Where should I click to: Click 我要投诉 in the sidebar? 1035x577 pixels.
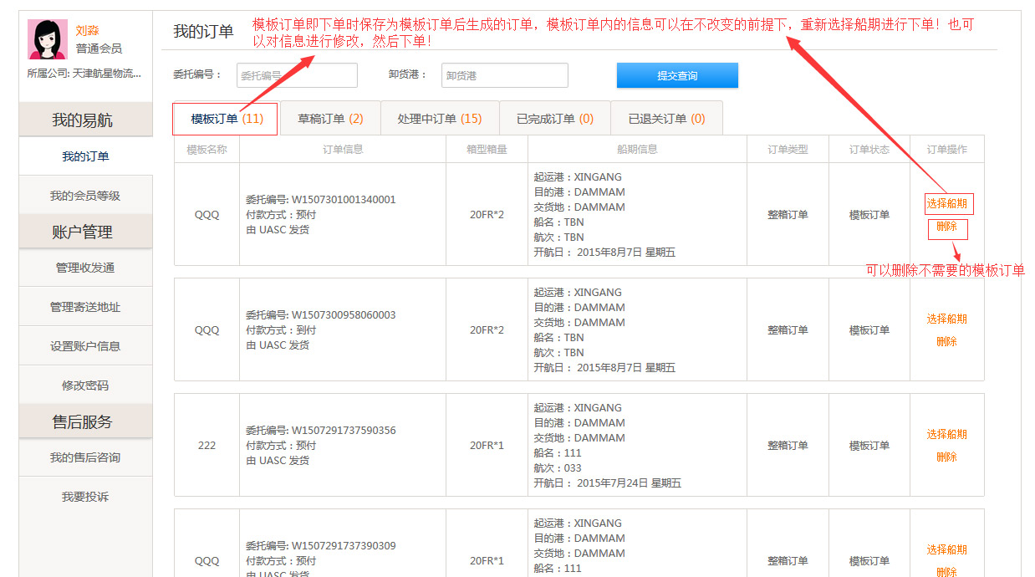pos(85,497)
